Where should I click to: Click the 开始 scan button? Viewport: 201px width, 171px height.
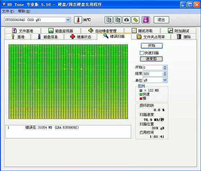click(x=152, y=46)
